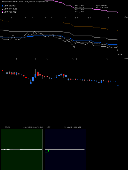Open the green MACD indicator panel
128x170 pixels.
22,149
